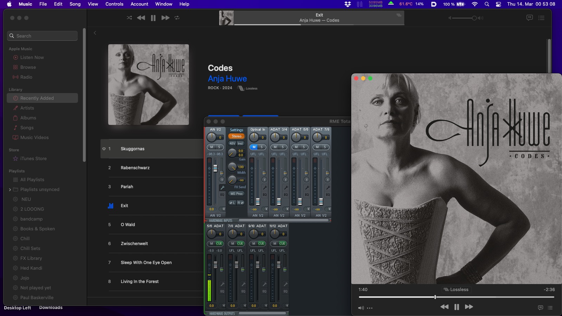Expand 9/10 ADAT output arrow at bottom
Image resolution: width=562 pixels, height=316 pixels.
(x=266, y=305)
